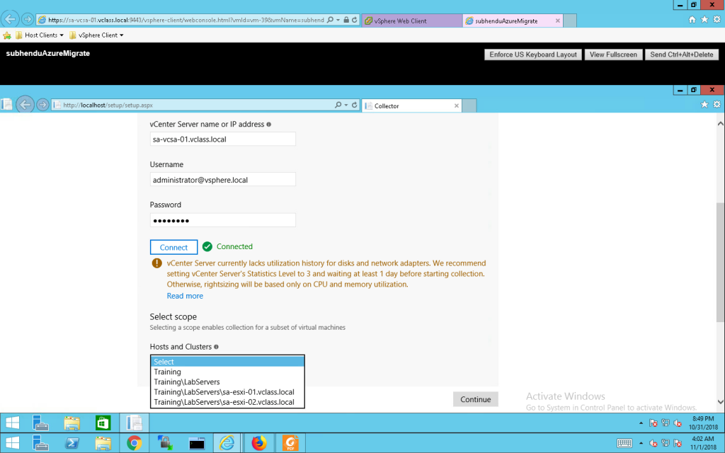Viewport: 725px width, 453px height.
Task: Open outer browser Favorites star
Action: pos(704,19)
